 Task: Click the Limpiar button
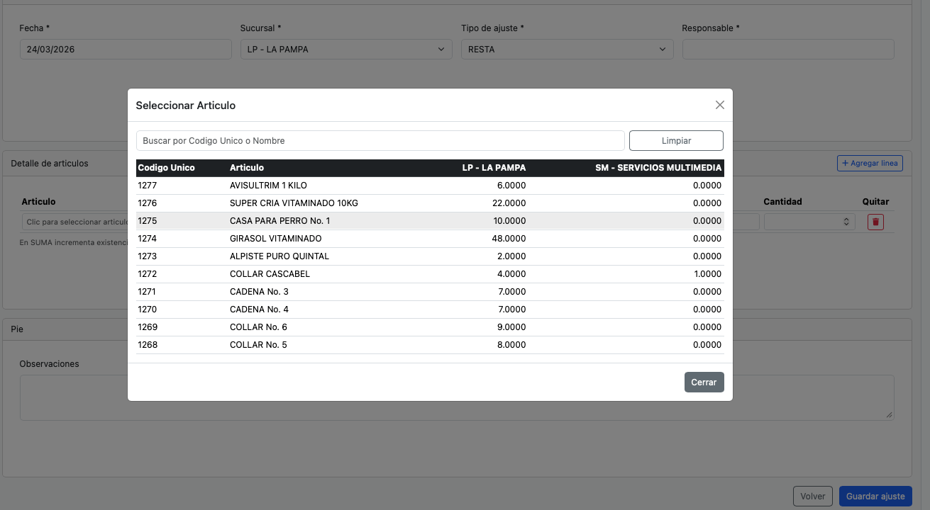point(676,141)
